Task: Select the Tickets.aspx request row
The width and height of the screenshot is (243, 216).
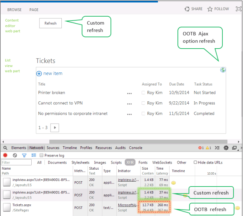Action: 121,207
